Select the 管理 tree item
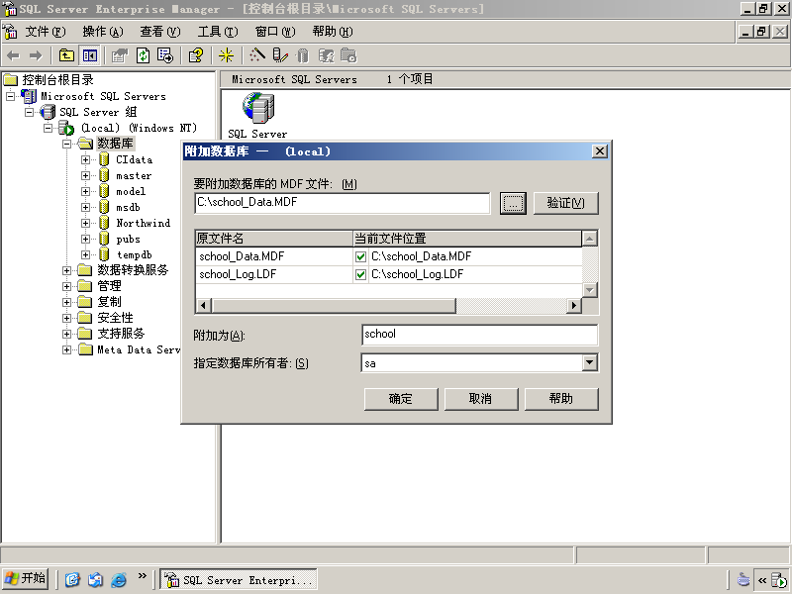 [109, 286]
